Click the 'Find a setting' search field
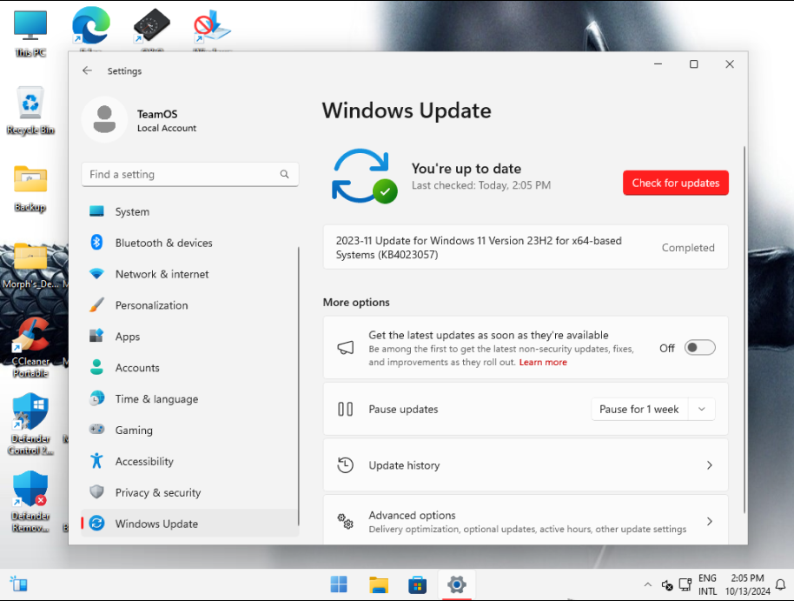 [x=190, y=175]
